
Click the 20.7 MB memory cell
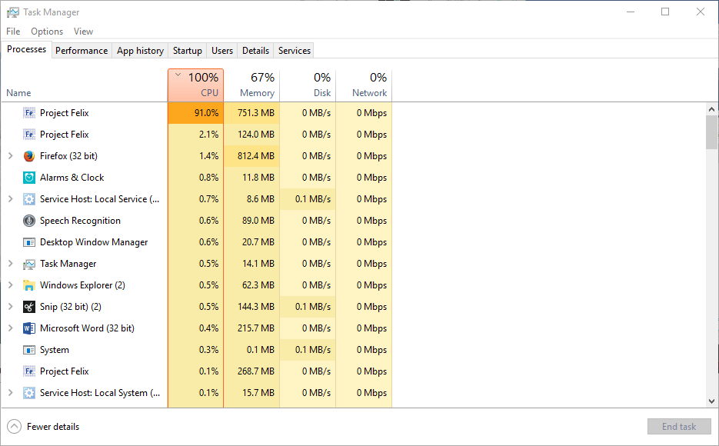(251, 242)
